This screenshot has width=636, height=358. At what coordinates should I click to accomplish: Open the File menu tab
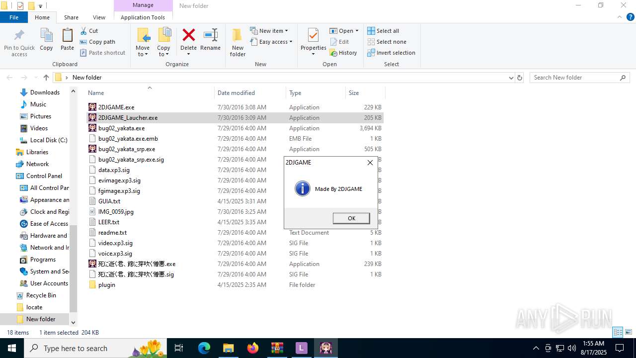(x=14, y=17)
